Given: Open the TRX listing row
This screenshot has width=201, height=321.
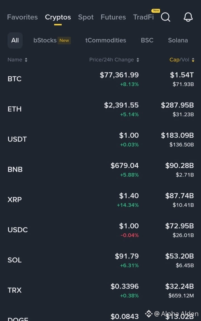Looking at the screenshot, I should tap(100, 290).
